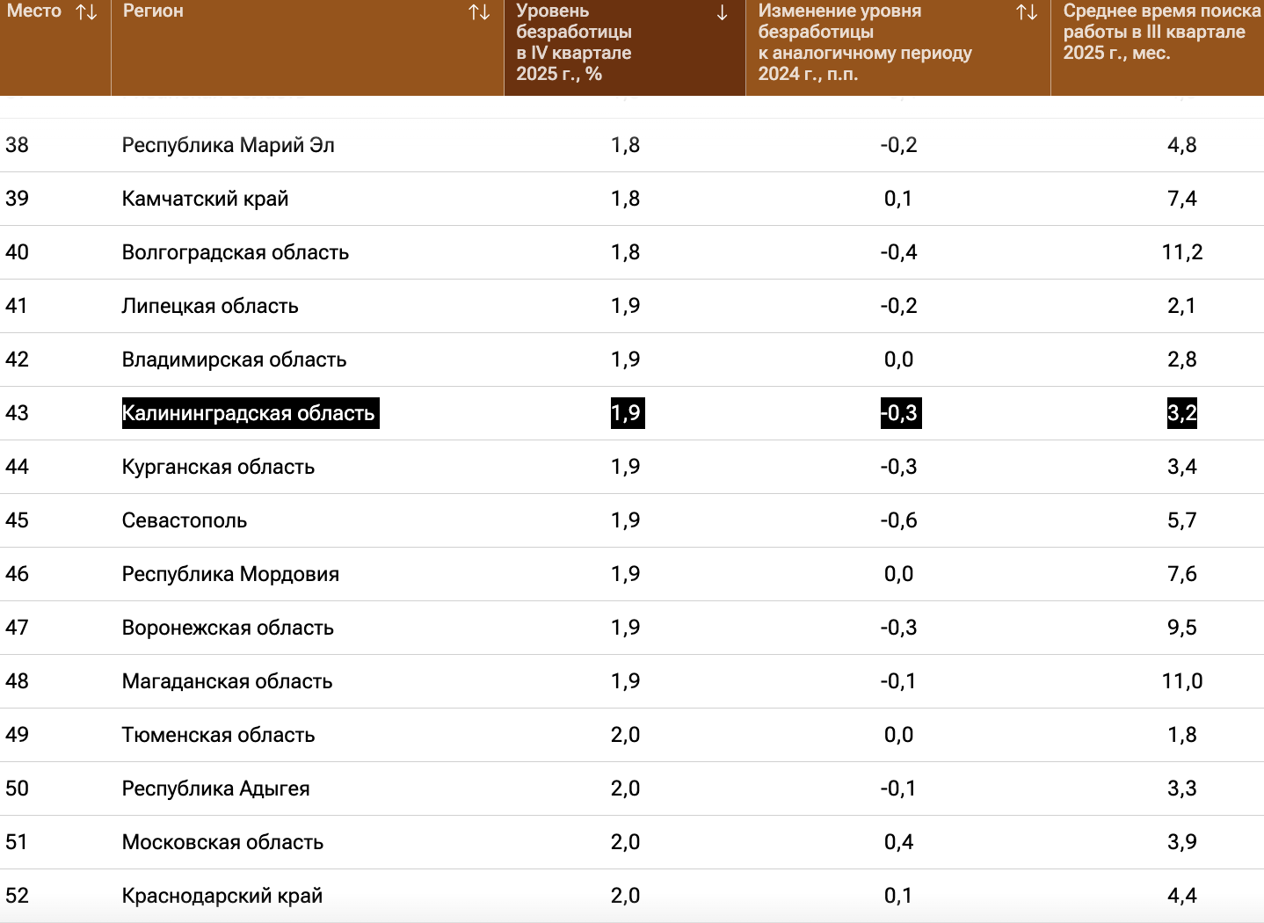Select Воронежская область entry

tap(228, 628)
